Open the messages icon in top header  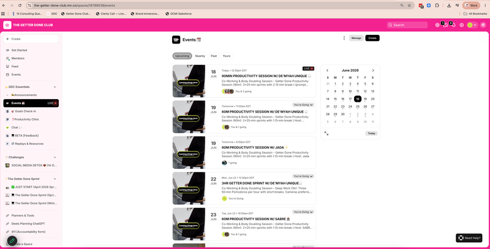pyautogui.click(x=445, y=25)
